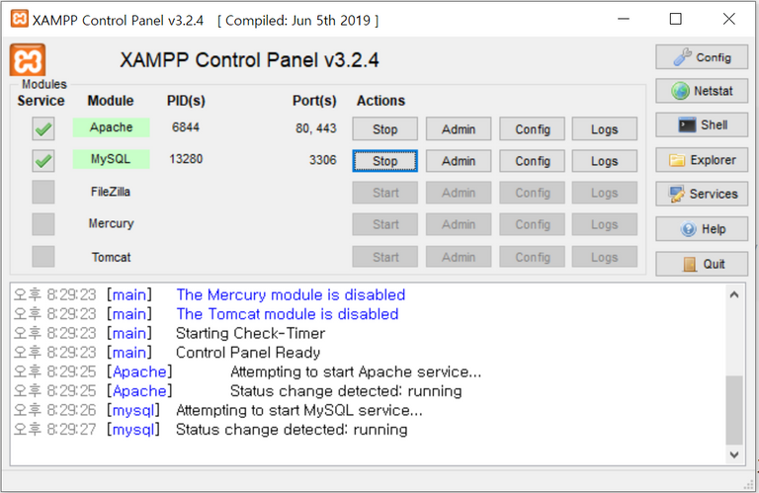Click the [Apache] tag of 'Status change detected' line
This screenshot has width=759, height=493.
click(x=139, y=391)
